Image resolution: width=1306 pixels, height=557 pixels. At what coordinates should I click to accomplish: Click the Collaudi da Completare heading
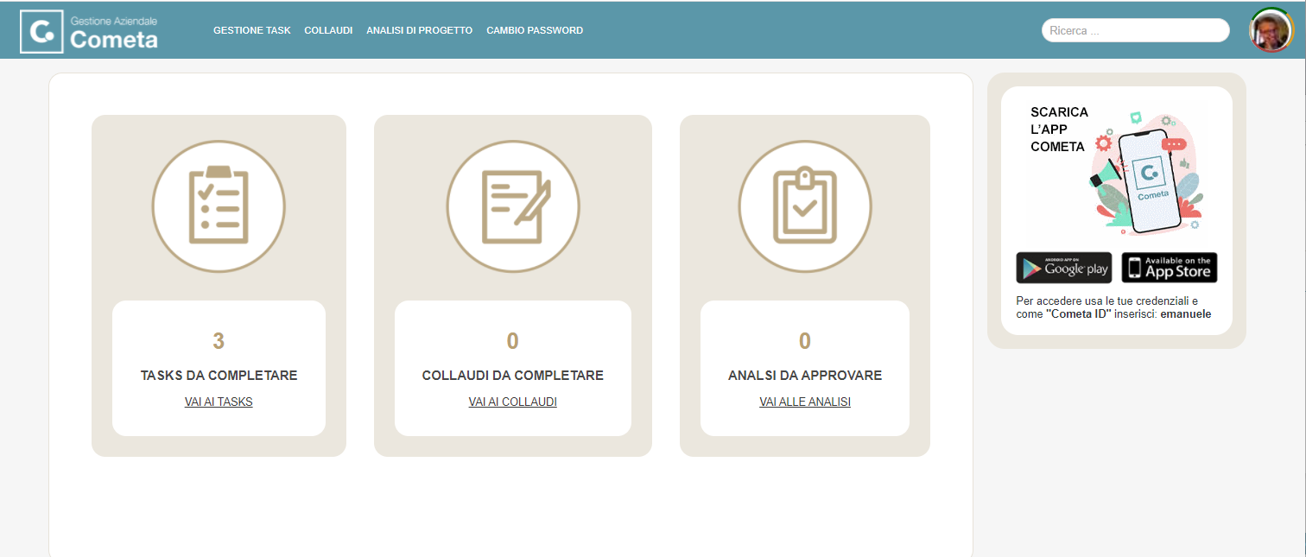(x=513, y=376)
